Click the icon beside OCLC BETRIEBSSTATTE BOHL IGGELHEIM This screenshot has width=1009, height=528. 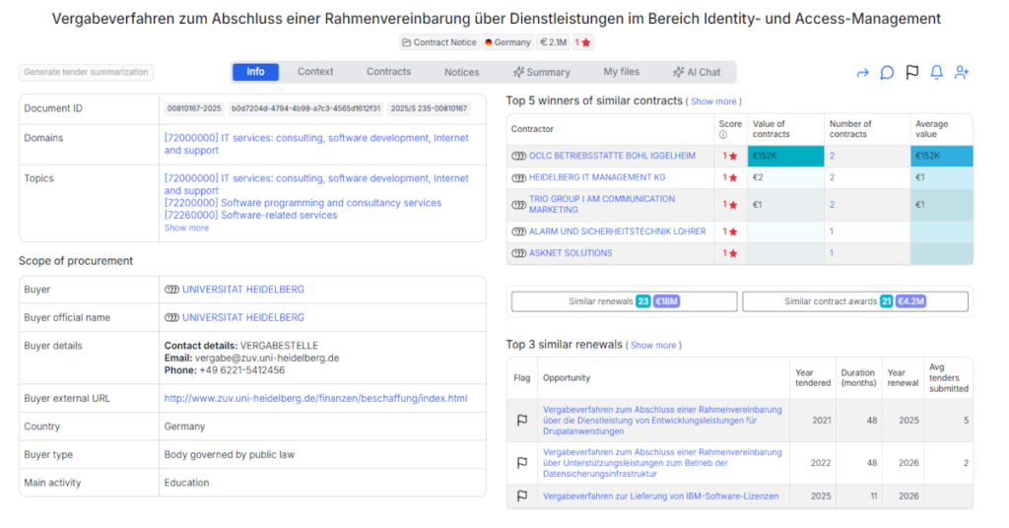tap(518, 156)
